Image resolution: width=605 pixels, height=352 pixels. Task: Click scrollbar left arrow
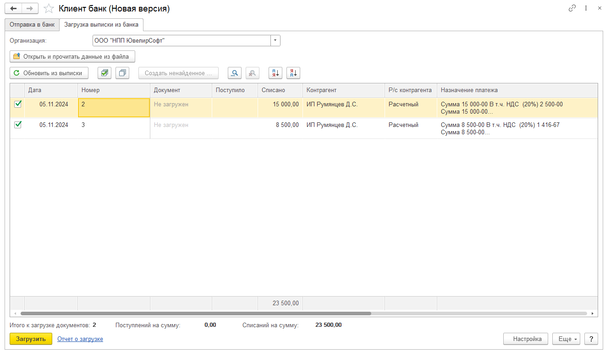[x=15, y=313]
